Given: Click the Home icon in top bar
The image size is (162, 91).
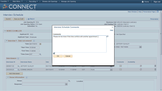Looking at the screenshot, I should 143,2.
